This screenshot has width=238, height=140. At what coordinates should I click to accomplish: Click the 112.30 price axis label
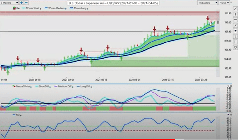[228, 14]
